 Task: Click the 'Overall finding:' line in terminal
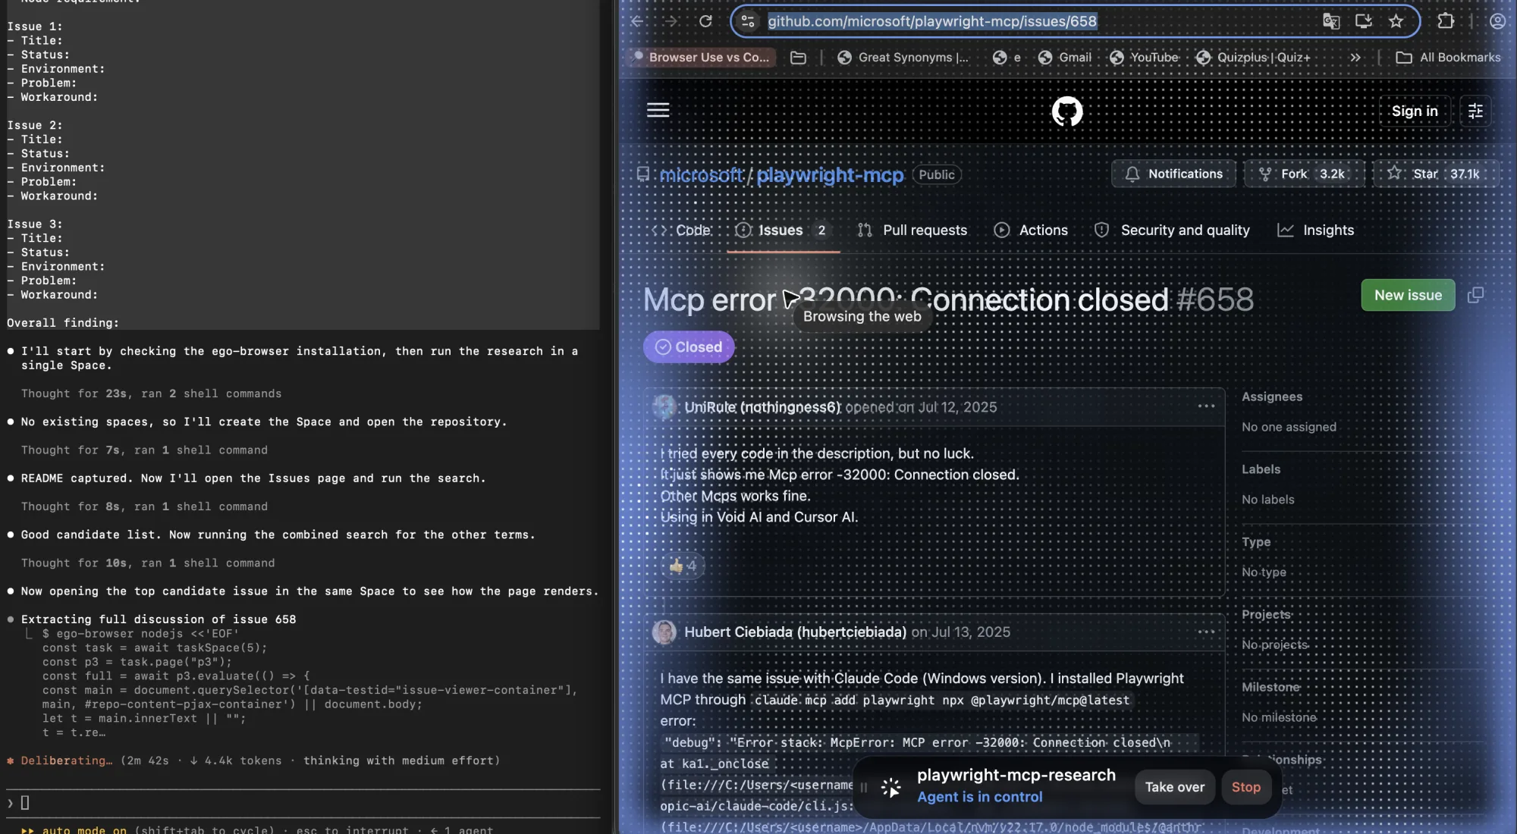coord(63,323)
